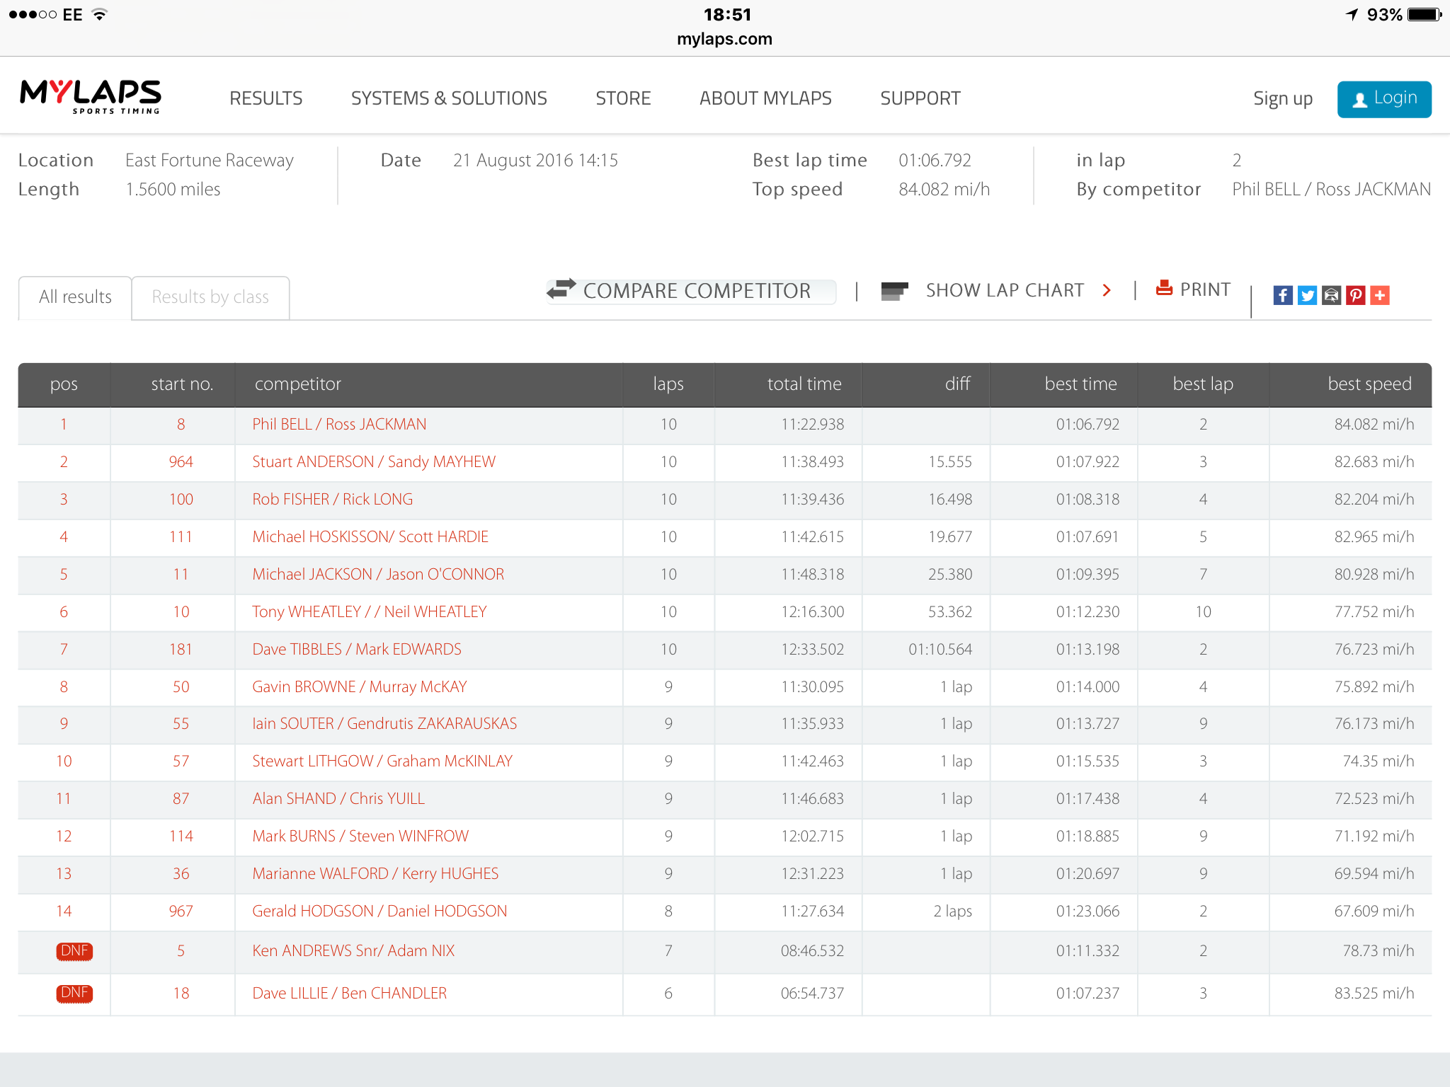This screenshot has height=1087, width=1450.
Task: Click the email share icon
Action: [x=1331, y=295]
